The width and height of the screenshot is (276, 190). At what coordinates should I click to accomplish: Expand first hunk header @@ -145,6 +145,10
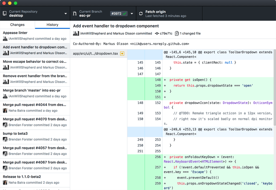coord(201,55)
